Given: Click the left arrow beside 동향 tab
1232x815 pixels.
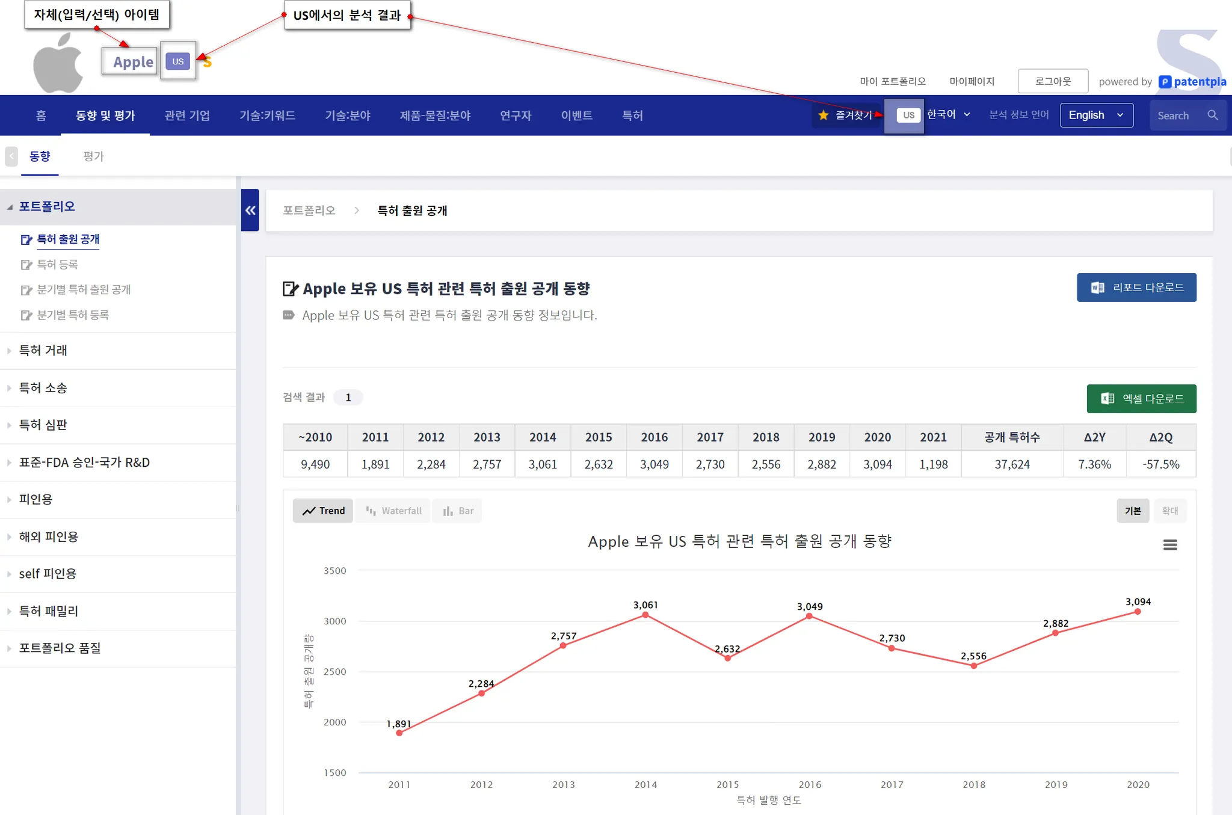Looking at the screenshot, I should click(x=11, y=156).
